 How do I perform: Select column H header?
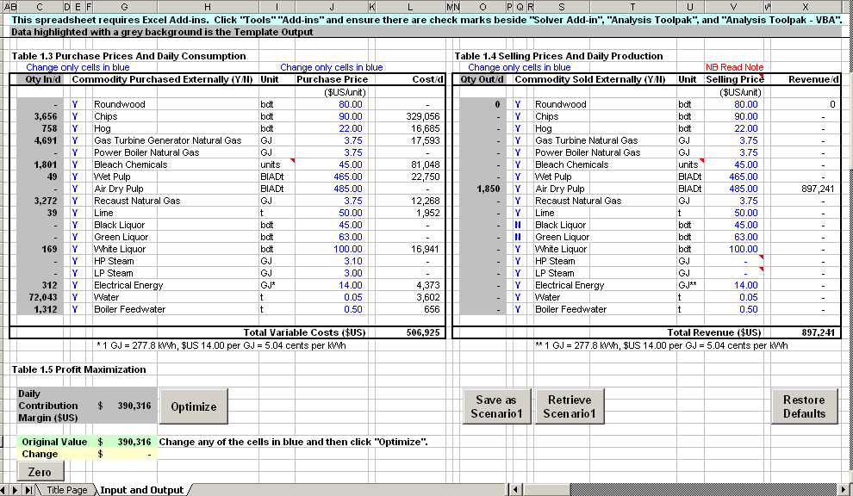[208, 7]
